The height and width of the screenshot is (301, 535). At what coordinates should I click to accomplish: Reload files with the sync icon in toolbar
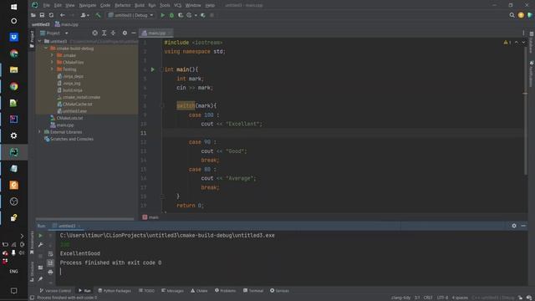tap(51, 15)
